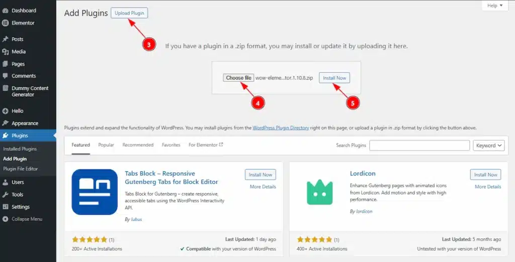
Task: Click the Appearance paintbrush icon
Action: pos(5,123)
